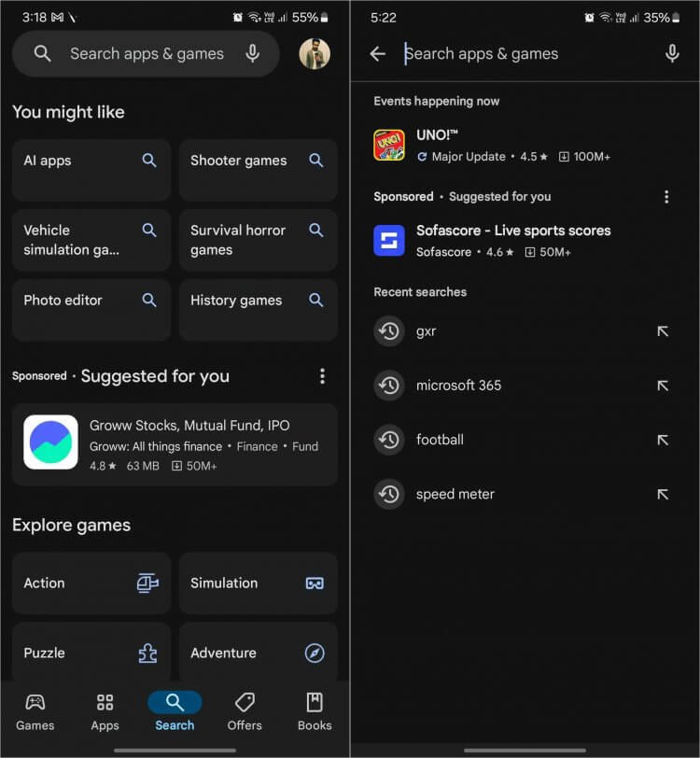Open the Simulation games category
Screen dimensions: 700x758
pos(259,583)
